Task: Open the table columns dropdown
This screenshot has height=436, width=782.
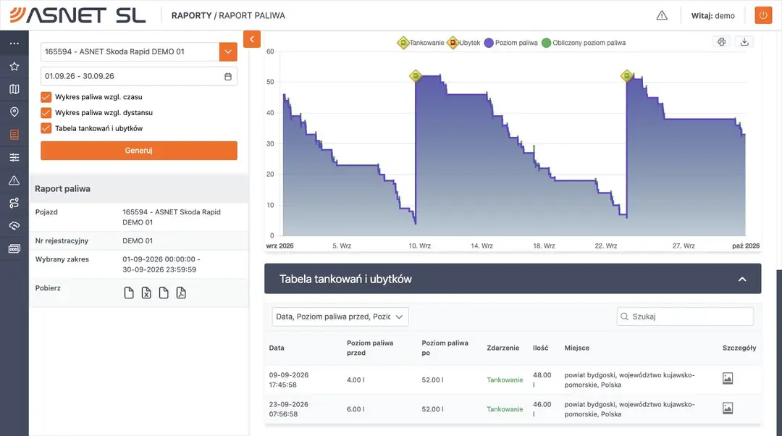Action: click(340, 316)
